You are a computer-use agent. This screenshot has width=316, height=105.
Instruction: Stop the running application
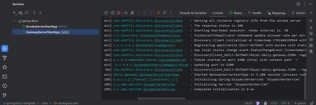[118, 13]
